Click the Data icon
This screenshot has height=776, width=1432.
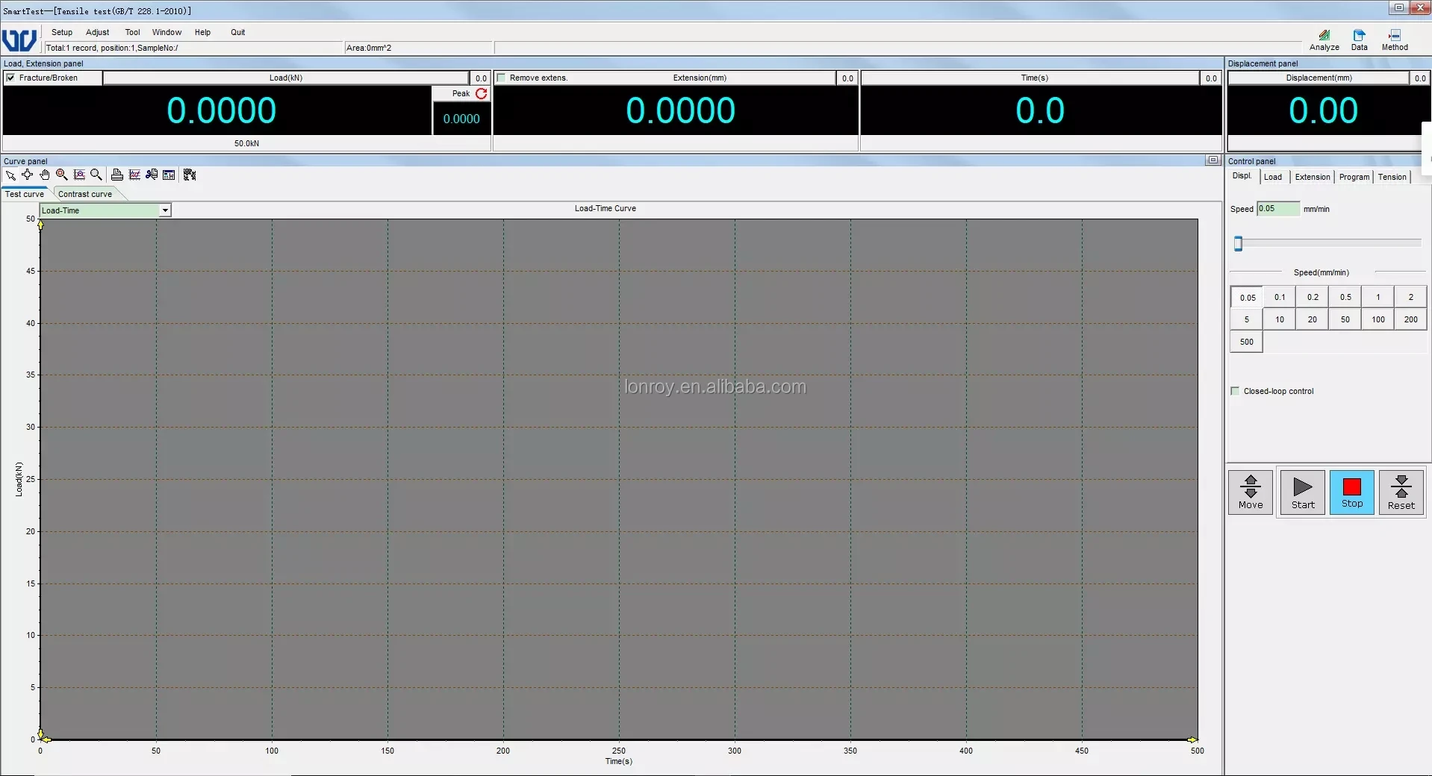coord(1359,40)
